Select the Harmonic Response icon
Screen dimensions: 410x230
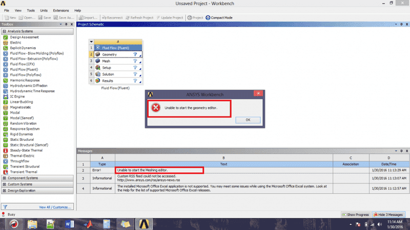(x=6, y=80)
